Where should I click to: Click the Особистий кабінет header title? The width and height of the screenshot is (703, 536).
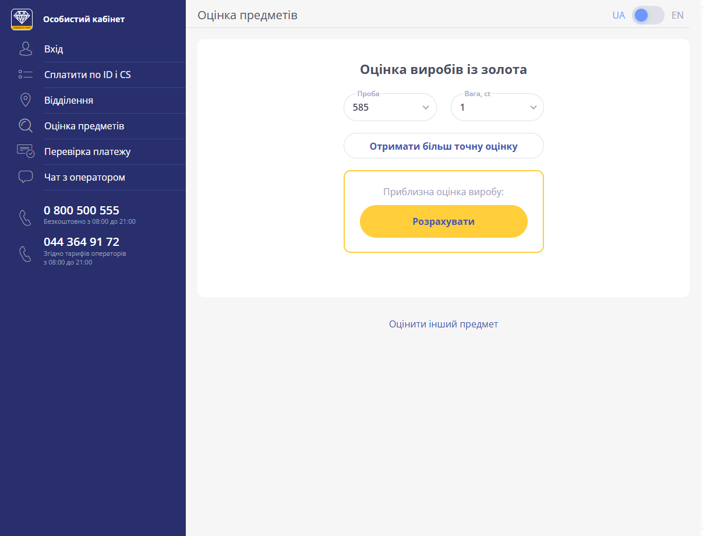click(84, 19)
